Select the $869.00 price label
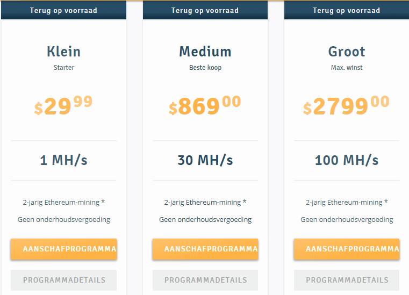409x295 pixels. pyautogui.click(x=205, y=106)
